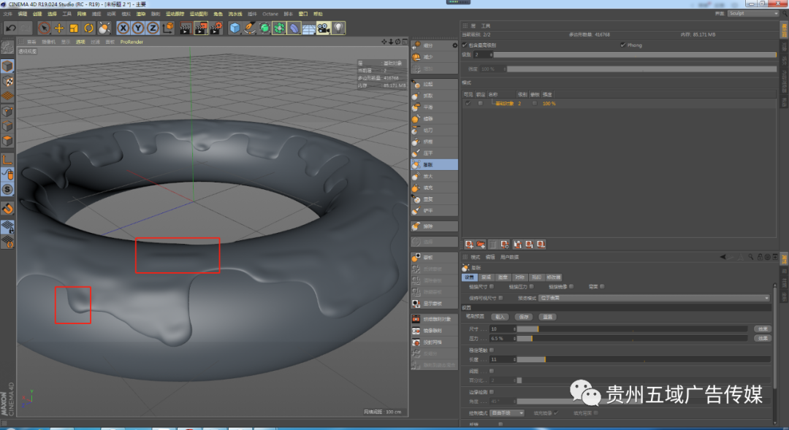789x430 pixels.
Task: Select the Pinch sculpt brush
Action: point(434,142)
